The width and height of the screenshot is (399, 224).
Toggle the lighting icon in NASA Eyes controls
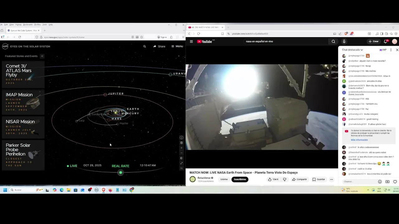(x=181, y=158)
